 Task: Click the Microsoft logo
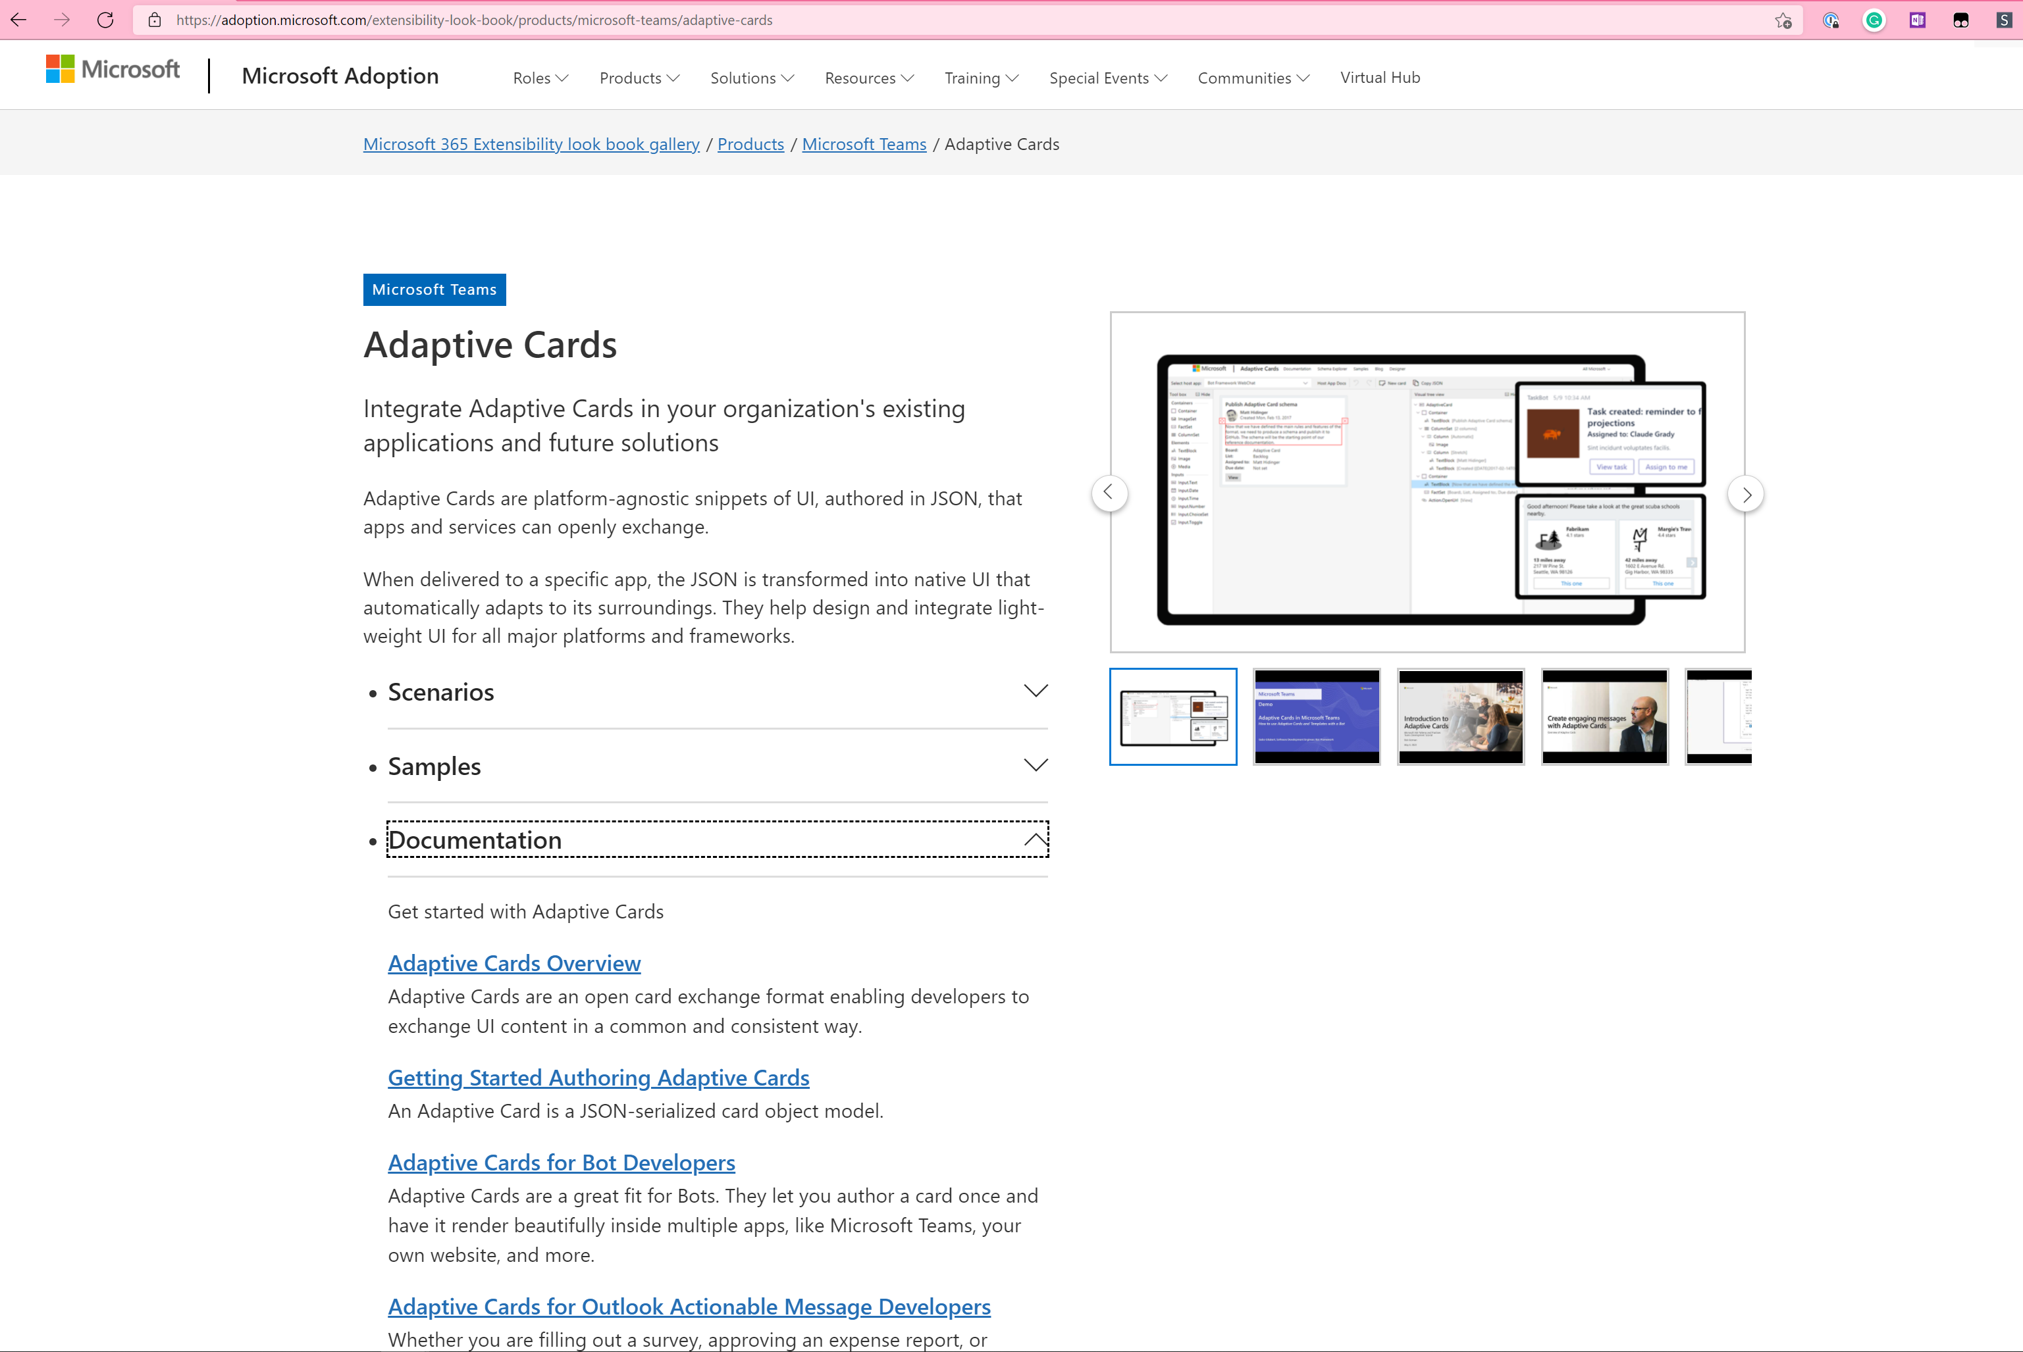pyautogui.click(x=113, y=70)
